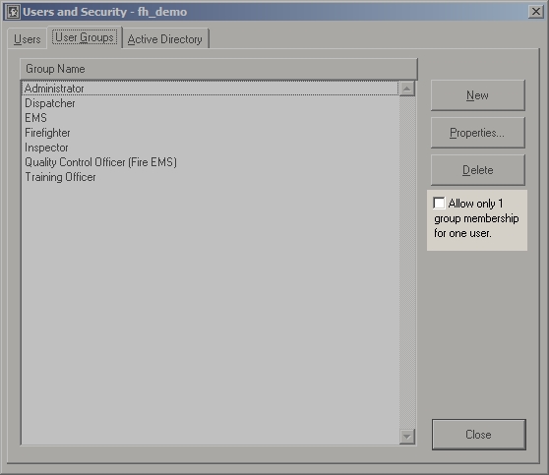Click the scrollbar up arrow in the group list
549x475 pixels.
pos(407,89)
